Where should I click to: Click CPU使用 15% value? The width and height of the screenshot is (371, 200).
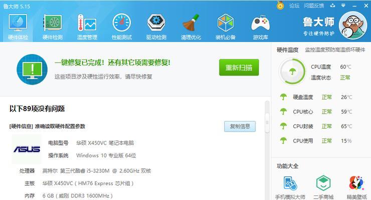346,141
